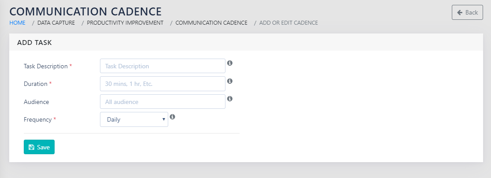Save the task with the Save button
The image size is (491, 178).
click(x=39, y=147)
